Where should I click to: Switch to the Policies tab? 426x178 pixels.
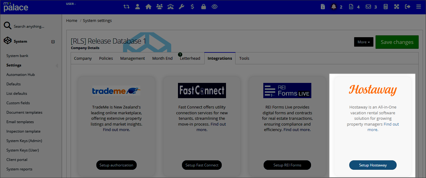(106, 58)
